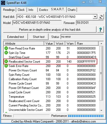Click the raw value 0000FFFFFFFF

pos(86,62)
